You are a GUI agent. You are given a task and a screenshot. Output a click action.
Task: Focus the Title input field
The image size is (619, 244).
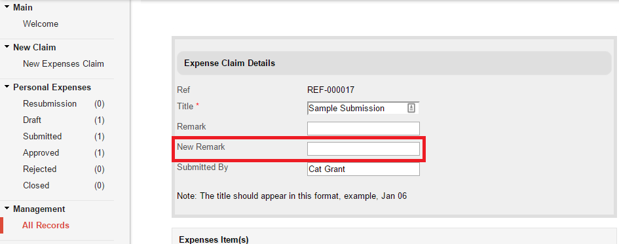point(363,108)
